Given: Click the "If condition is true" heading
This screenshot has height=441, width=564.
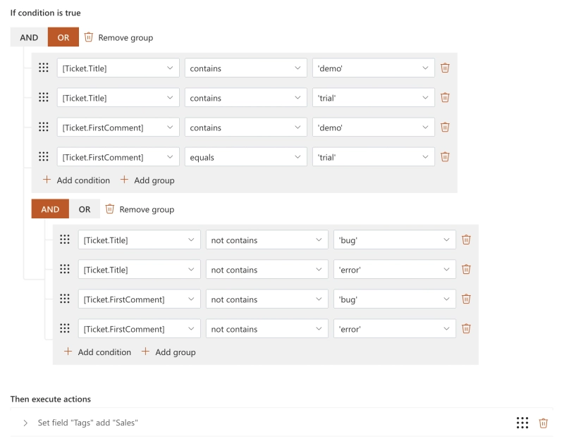Looking at the screenshot, I should coord(46,13).
